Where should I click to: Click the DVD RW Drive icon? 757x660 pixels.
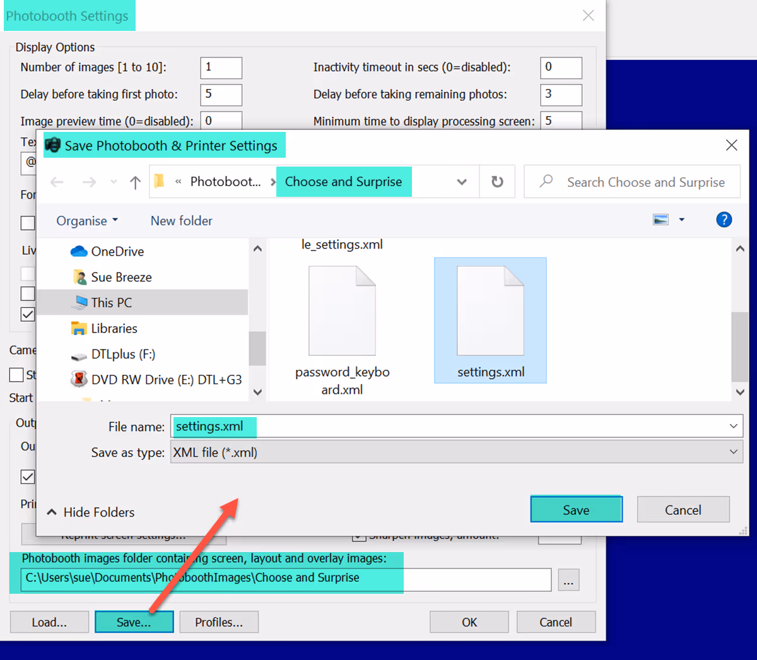tap(79, 380)
